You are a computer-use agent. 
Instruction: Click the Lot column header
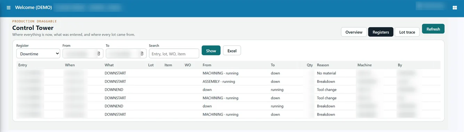151,65
